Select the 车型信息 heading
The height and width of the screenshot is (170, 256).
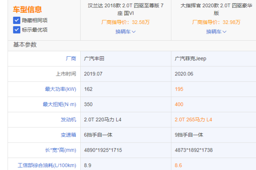(28, 10)
